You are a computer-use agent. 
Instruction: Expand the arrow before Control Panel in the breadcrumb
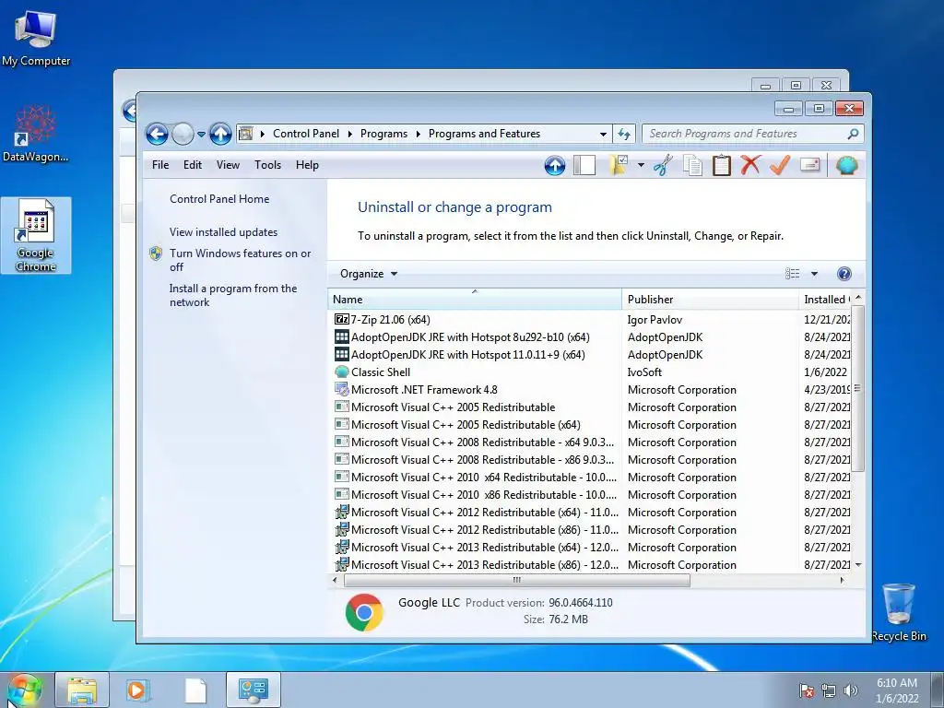263,134
